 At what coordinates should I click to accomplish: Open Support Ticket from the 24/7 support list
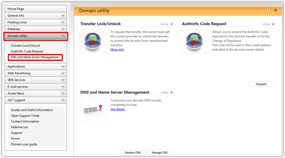coord(25,115)
